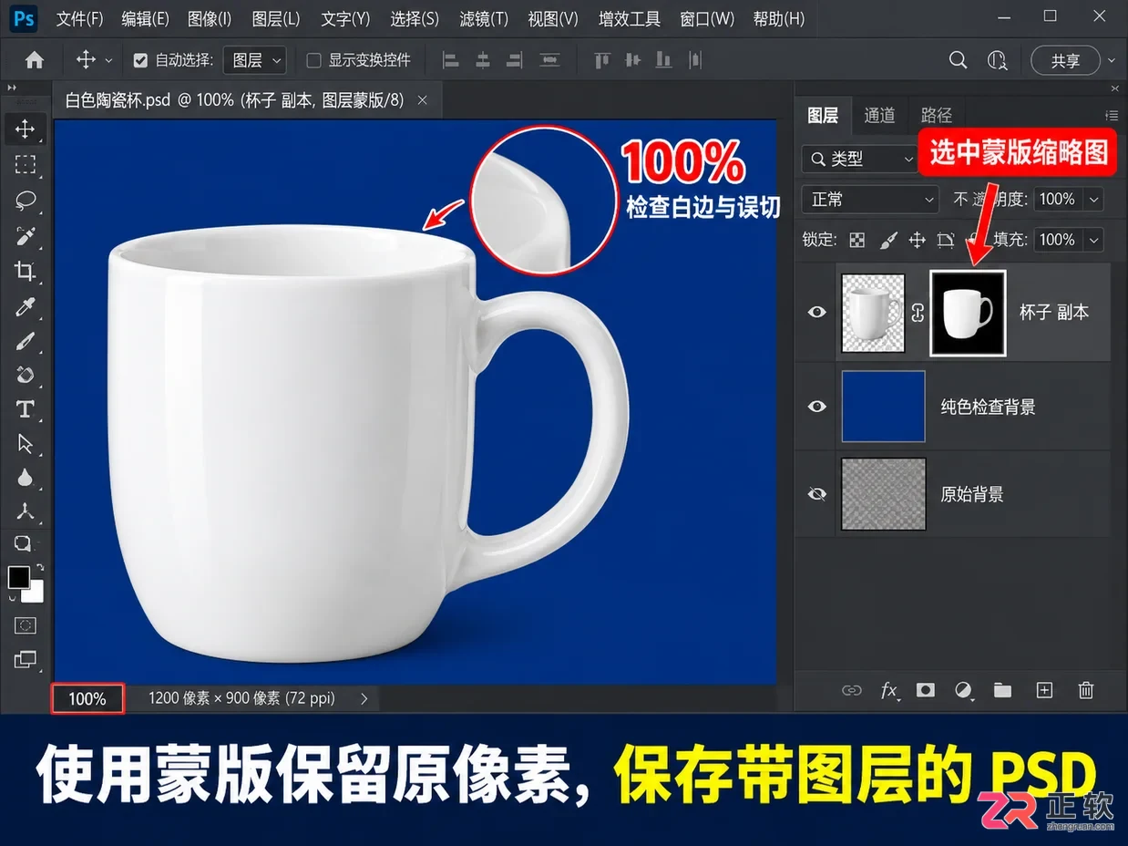The height and width of the screenshot is (846, 1128).
Task: Toggle the 自动选择 checkbox
Action: pos(140,60)
